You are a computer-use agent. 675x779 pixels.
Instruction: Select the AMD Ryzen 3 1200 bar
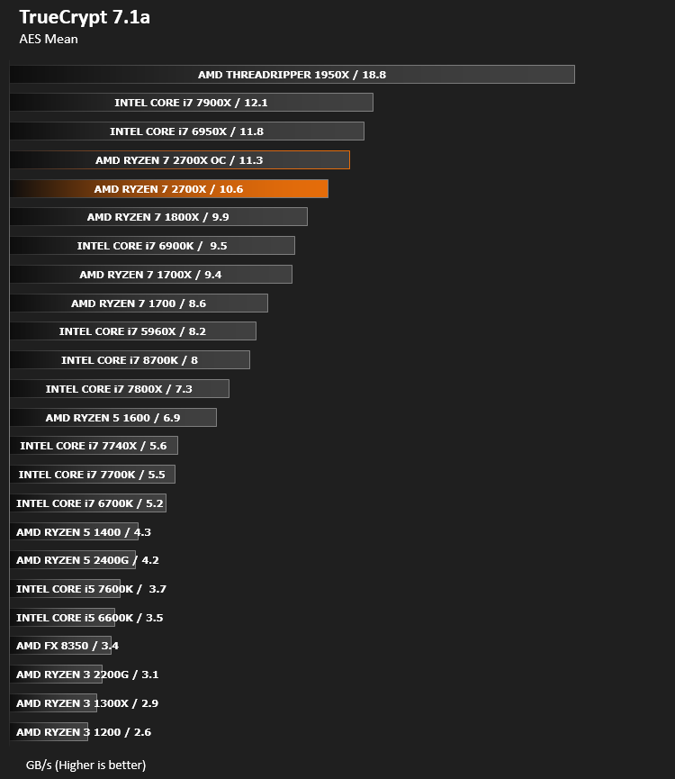49,731
